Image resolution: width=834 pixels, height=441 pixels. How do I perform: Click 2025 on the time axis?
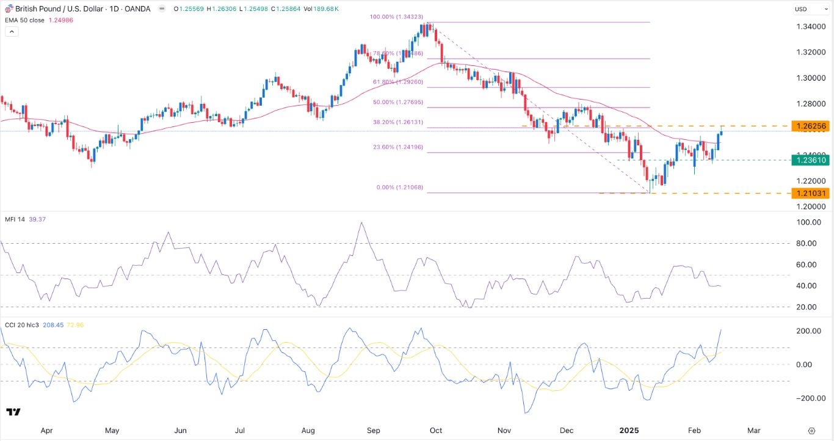click(628, 430)
